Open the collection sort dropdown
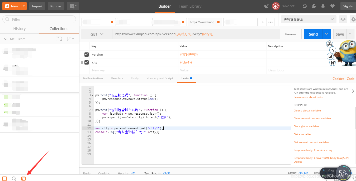The image size is (356, 181). click(70, 39)
